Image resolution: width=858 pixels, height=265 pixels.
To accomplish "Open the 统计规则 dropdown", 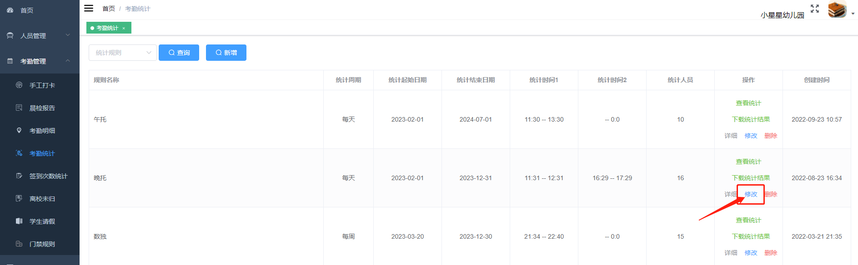I will click(122, 52).
